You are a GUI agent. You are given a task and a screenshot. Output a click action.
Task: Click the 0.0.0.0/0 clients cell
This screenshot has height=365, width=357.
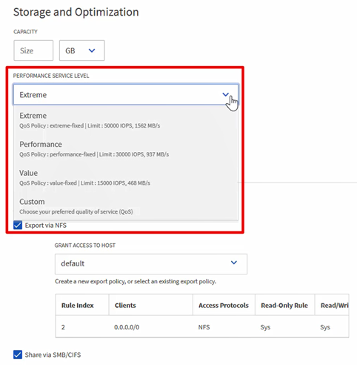pyautogui.click(x=127, y=327)
